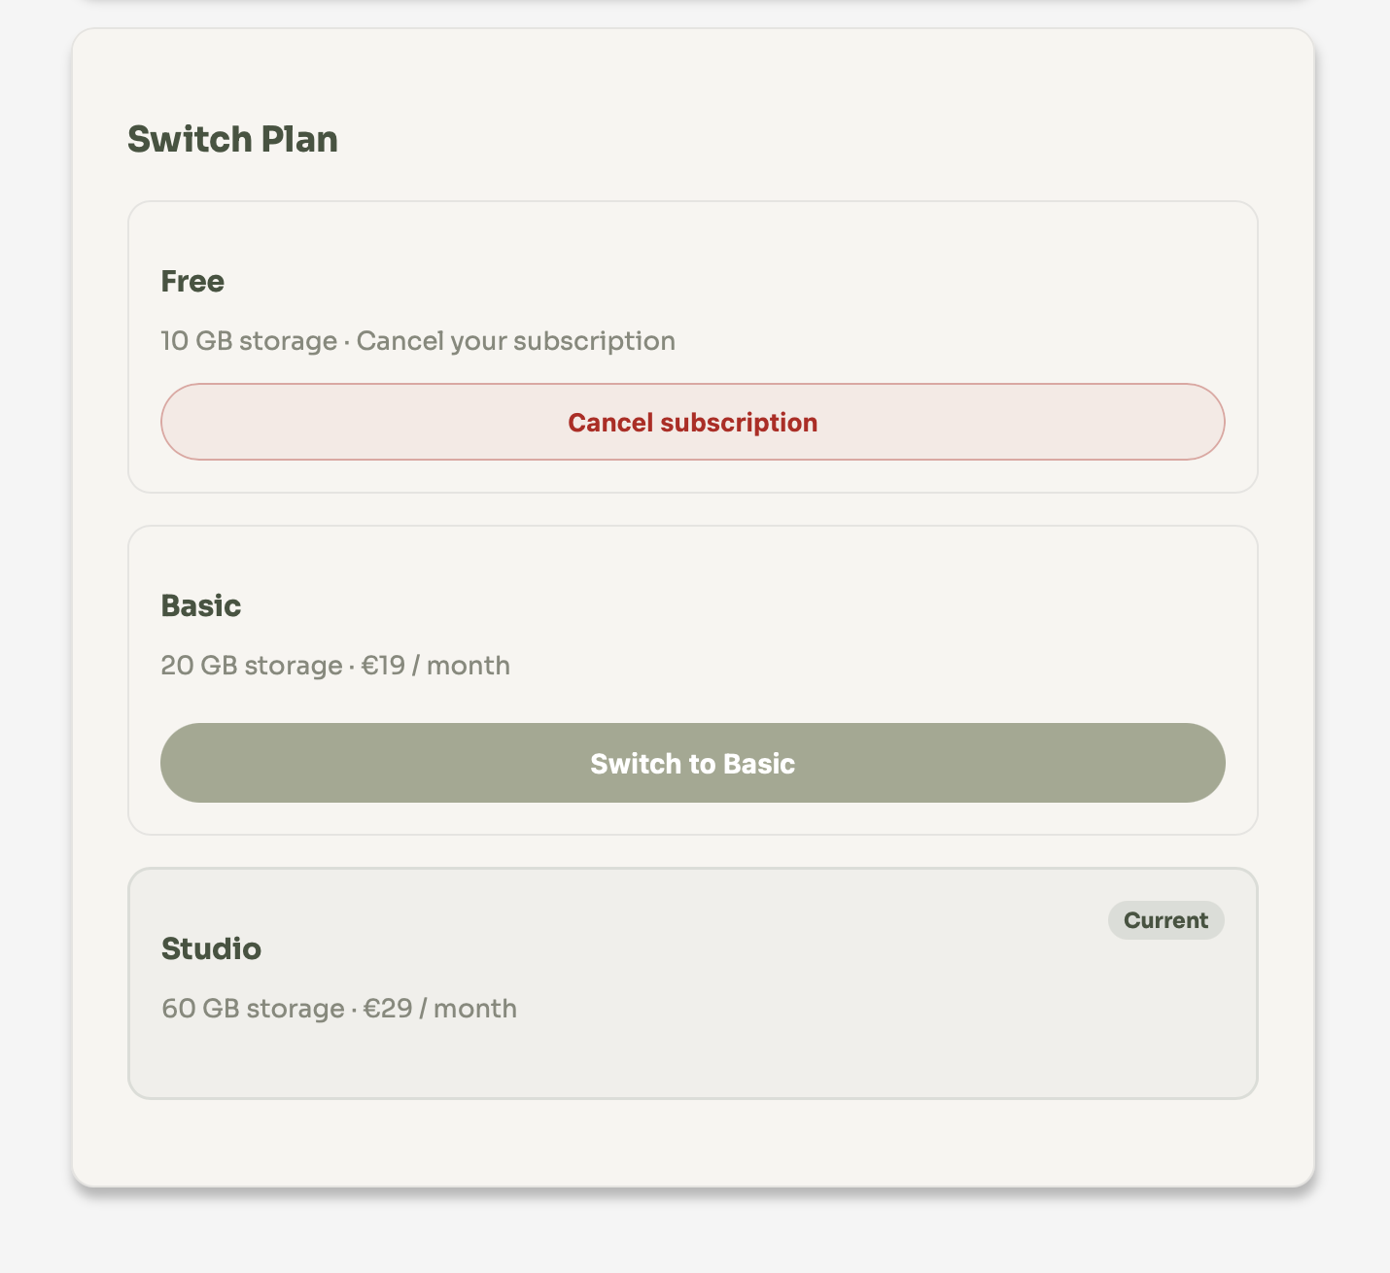Click the €29 / month price
Viewport: 1390px width, 1273px height.
coord(440,1010)
